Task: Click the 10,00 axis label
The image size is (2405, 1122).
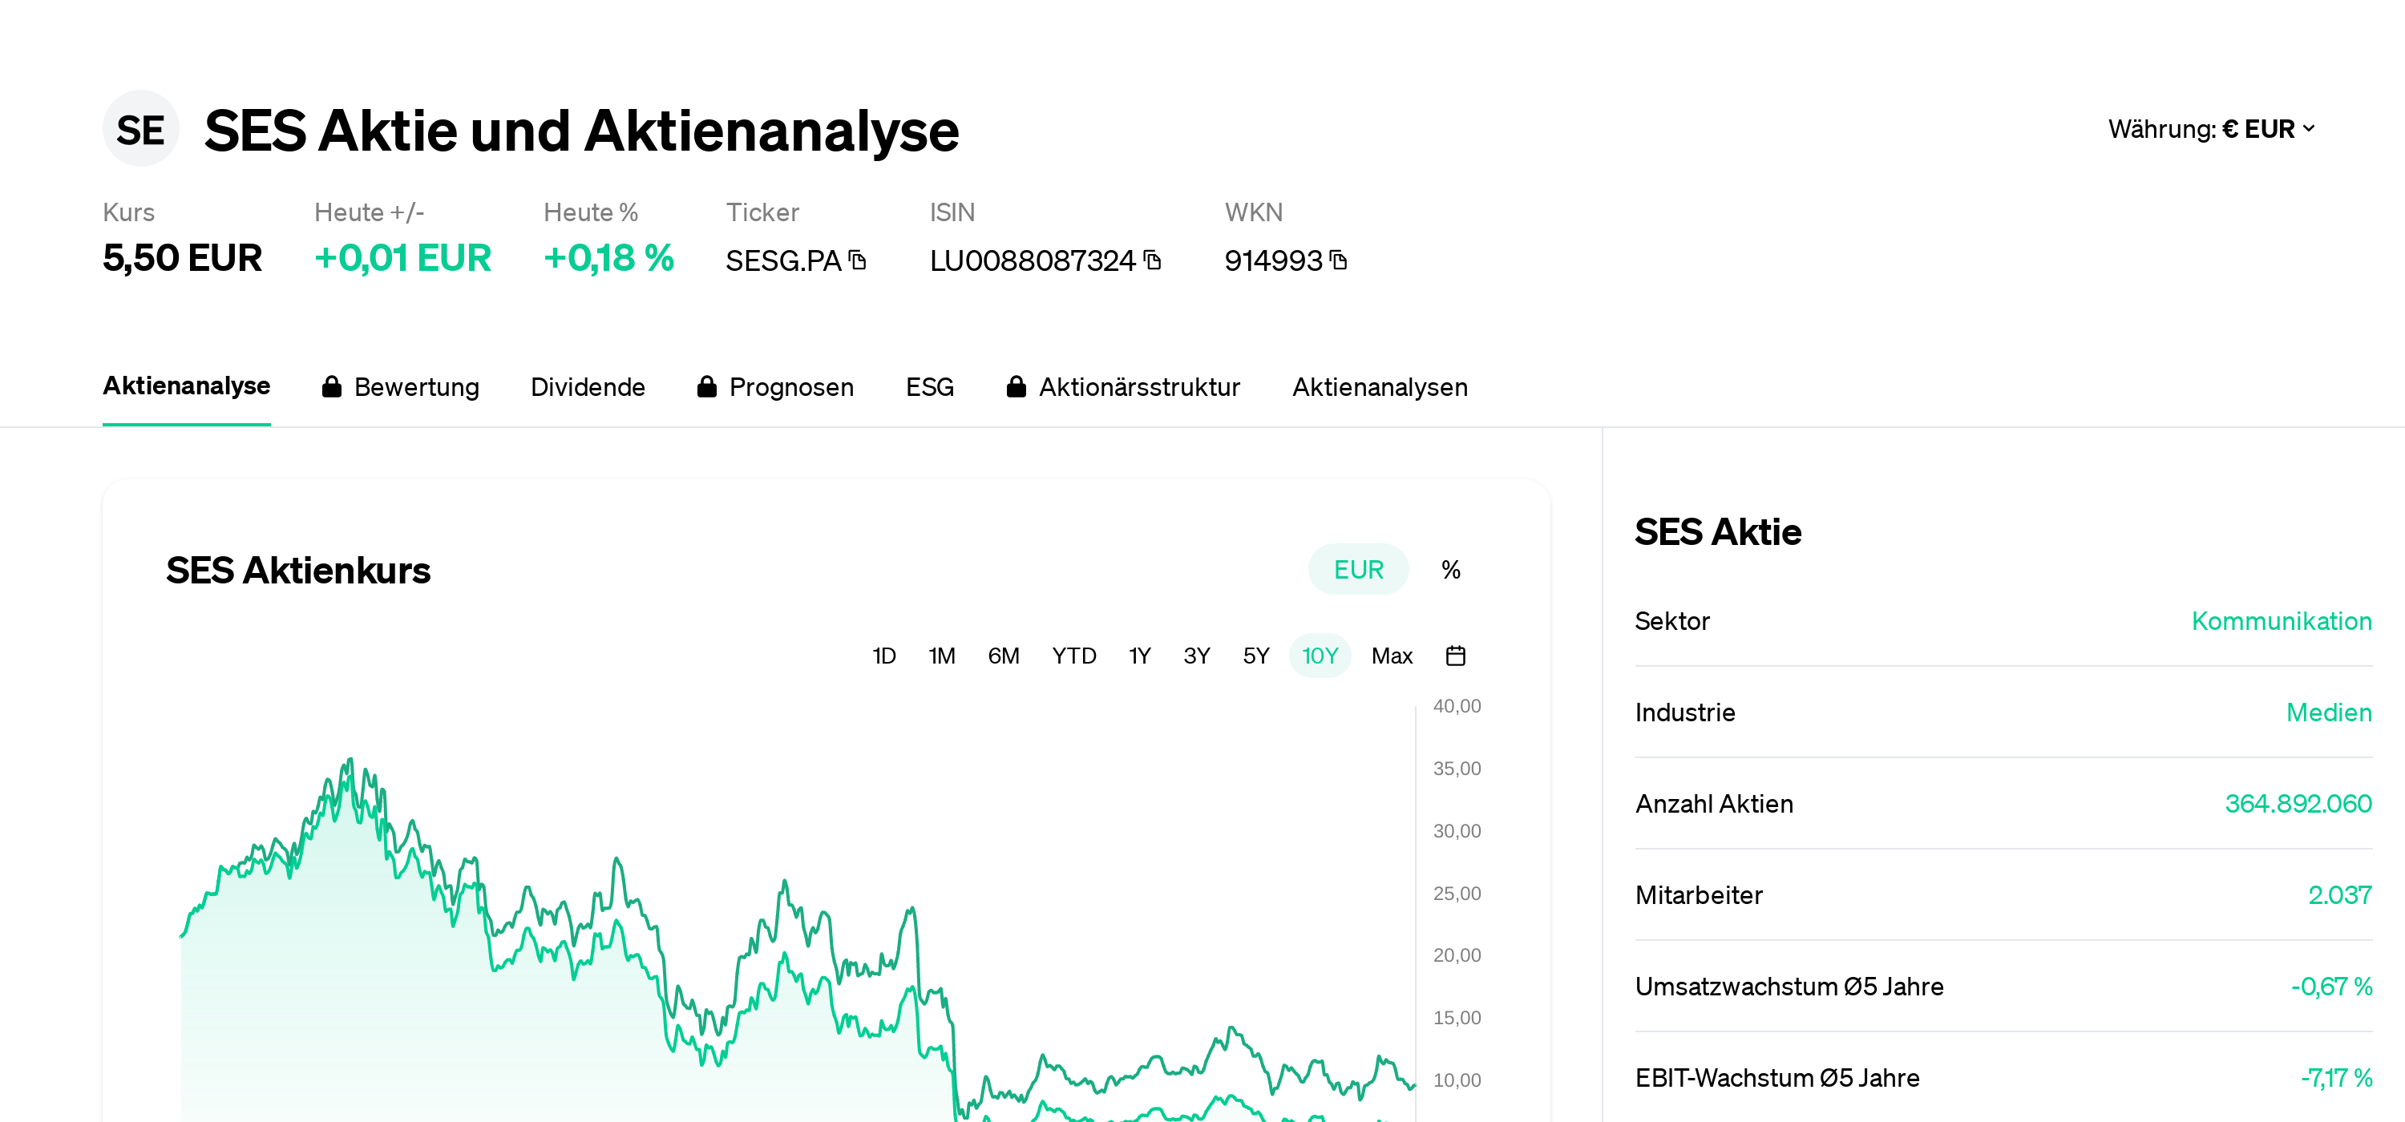Action: (1457, 1080)
